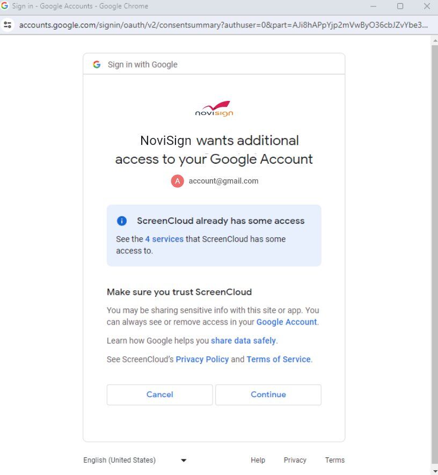Click the share data safely link
Screen dimensions: 438x475
[x=244, y=340]
